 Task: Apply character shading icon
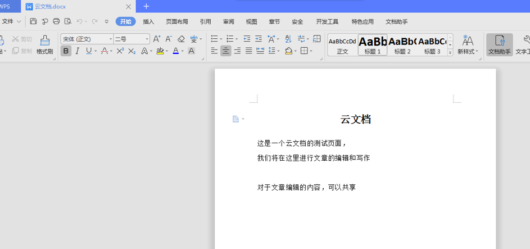pos(191,51)
